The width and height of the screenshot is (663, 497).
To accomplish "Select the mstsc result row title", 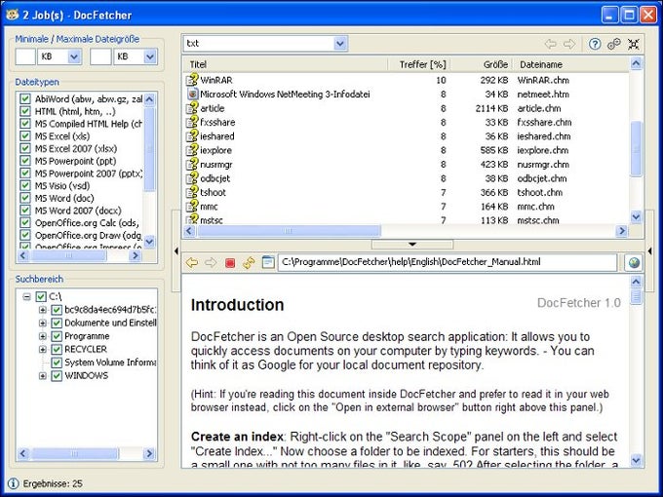I will (212, 220).
